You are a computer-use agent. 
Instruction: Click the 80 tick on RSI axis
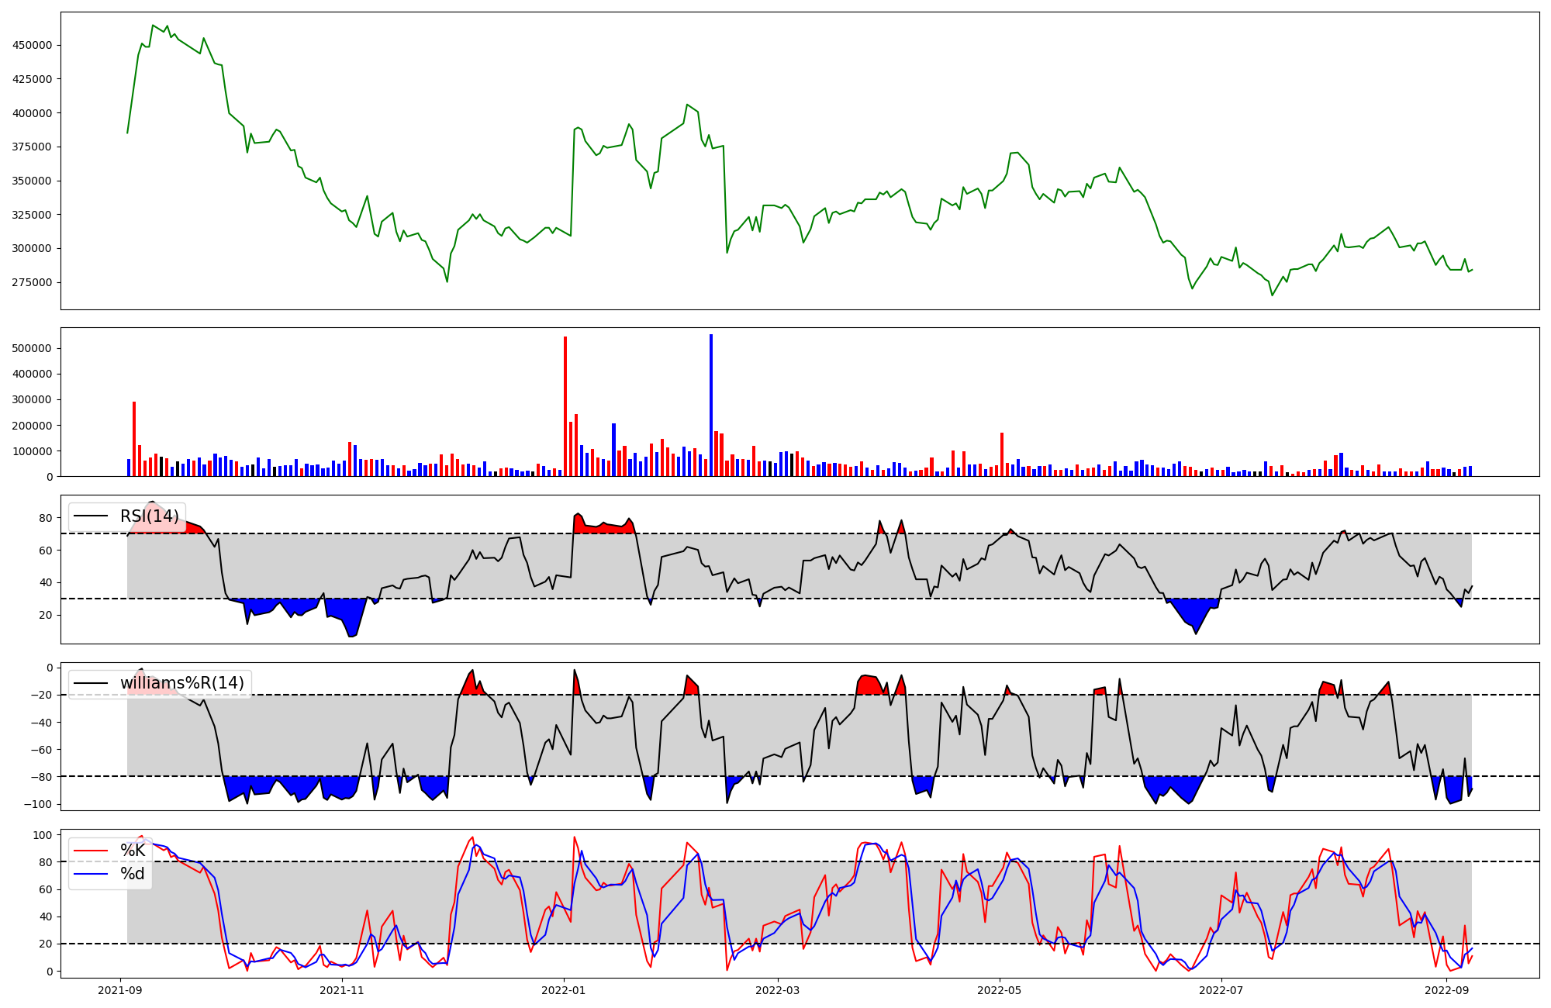pos(46,518)
